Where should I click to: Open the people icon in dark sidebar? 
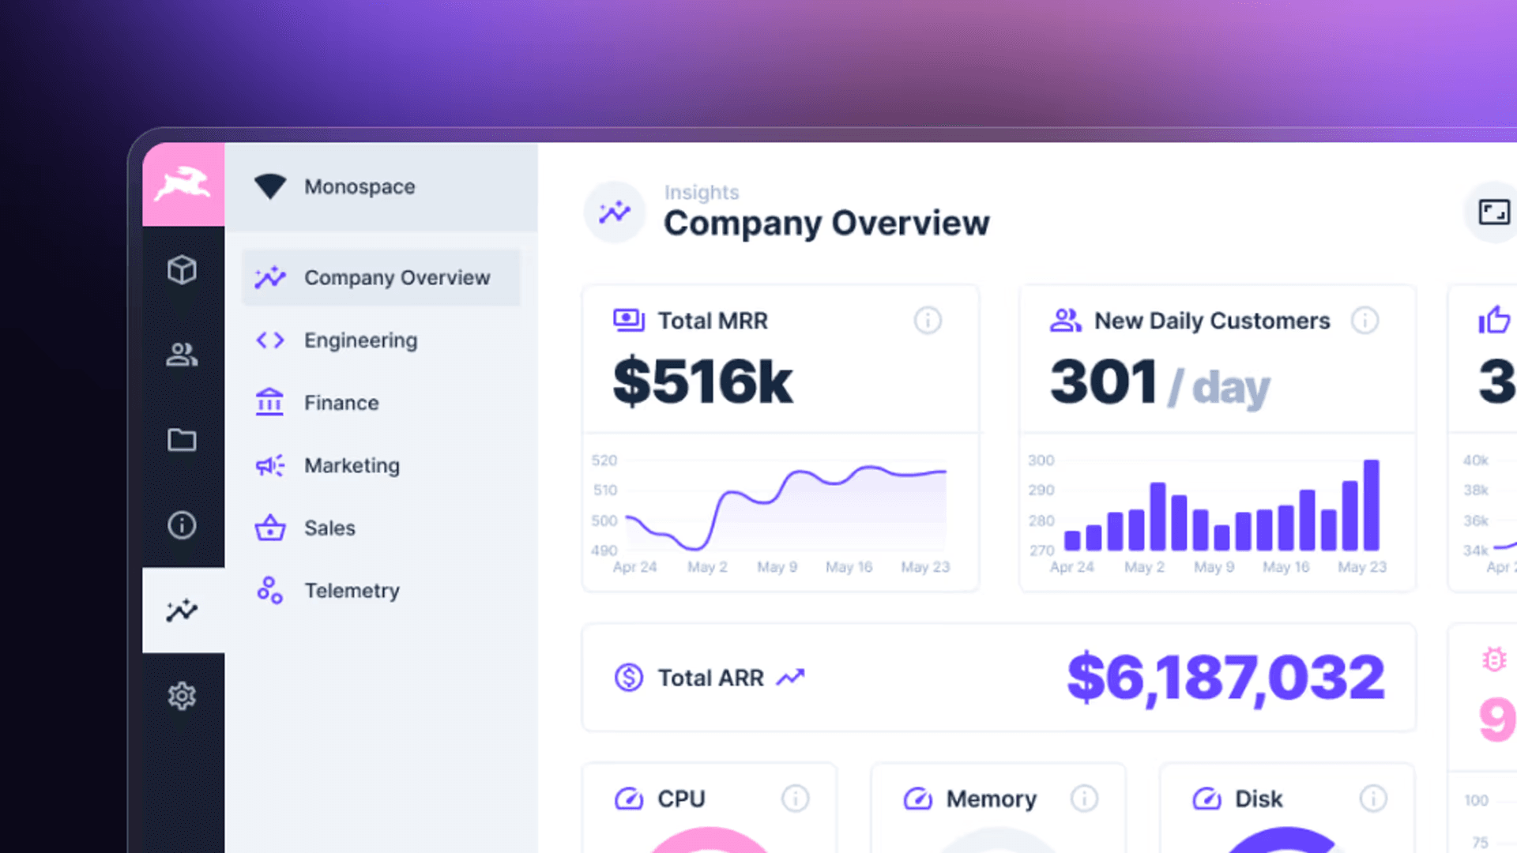coord(182,355)
